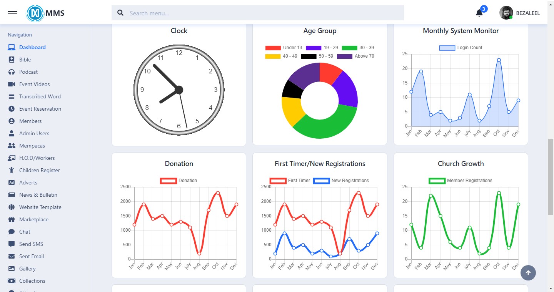554x292 pixels.
Task: Click the Bible book icon in sidebar
Action: pos(12,60)
